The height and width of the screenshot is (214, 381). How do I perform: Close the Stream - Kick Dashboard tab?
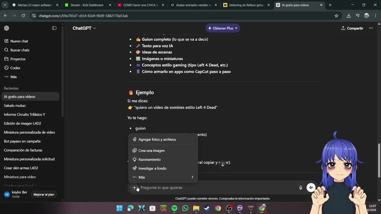pyautogui.click(x=110, y=5)
